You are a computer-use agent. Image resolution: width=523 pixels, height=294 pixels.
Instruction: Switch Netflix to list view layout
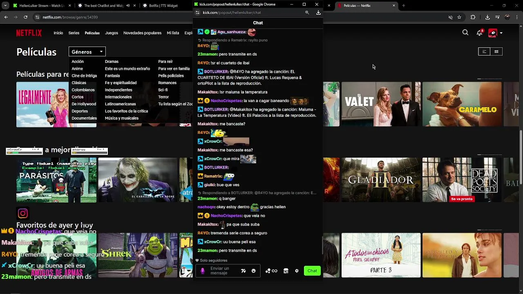tap(484, 51)
